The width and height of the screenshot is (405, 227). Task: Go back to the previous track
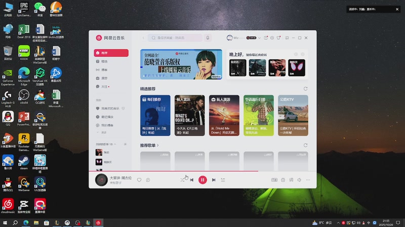192,180
